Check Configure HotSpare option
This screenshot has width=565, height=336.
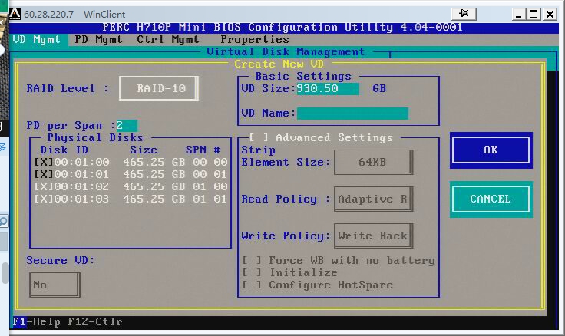[x=252, y=285]
